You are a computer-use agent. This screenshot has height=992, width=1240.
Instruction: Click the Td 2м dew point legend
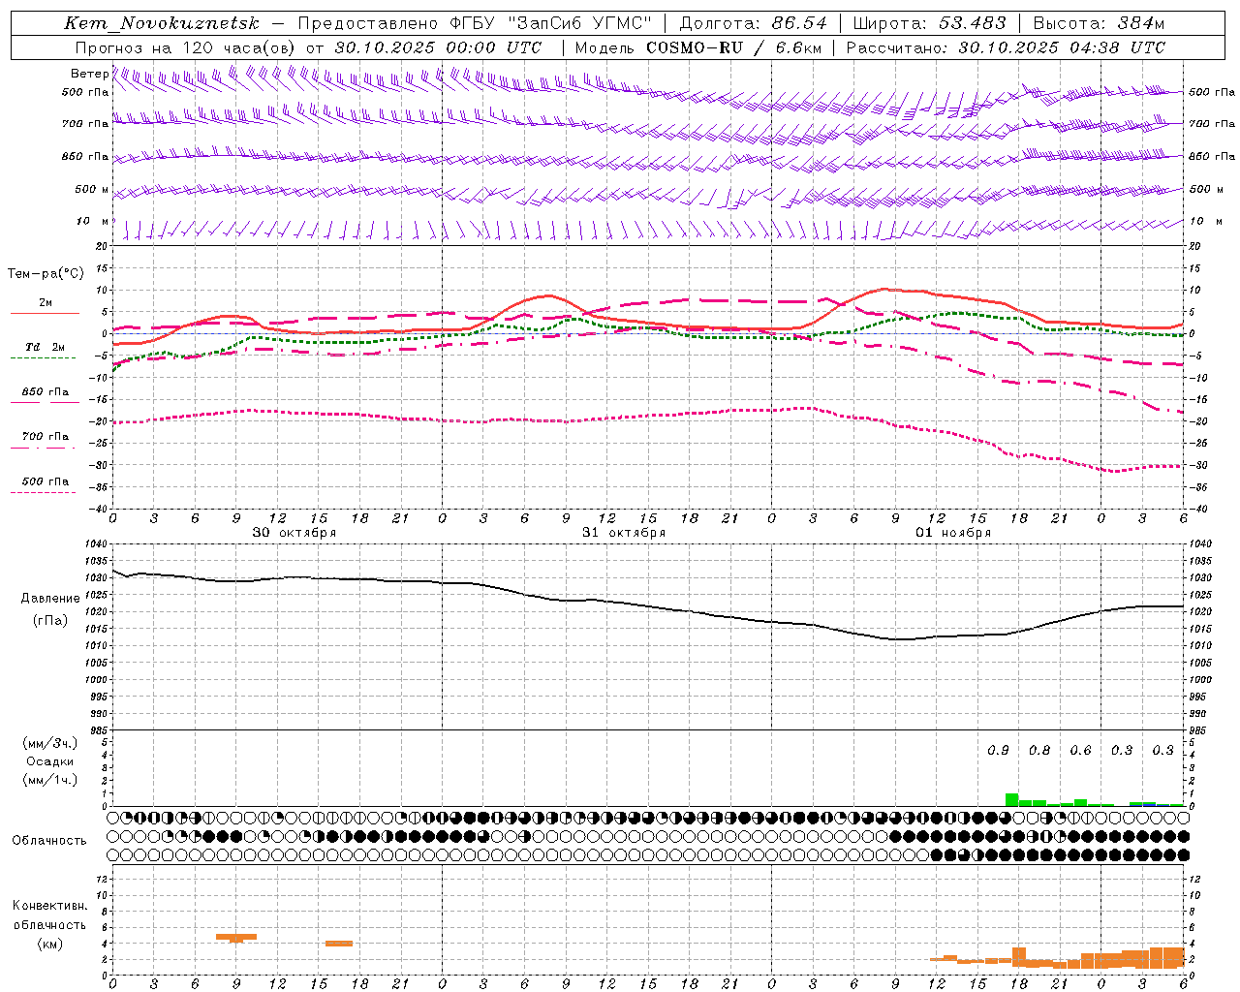pos(45,347)
